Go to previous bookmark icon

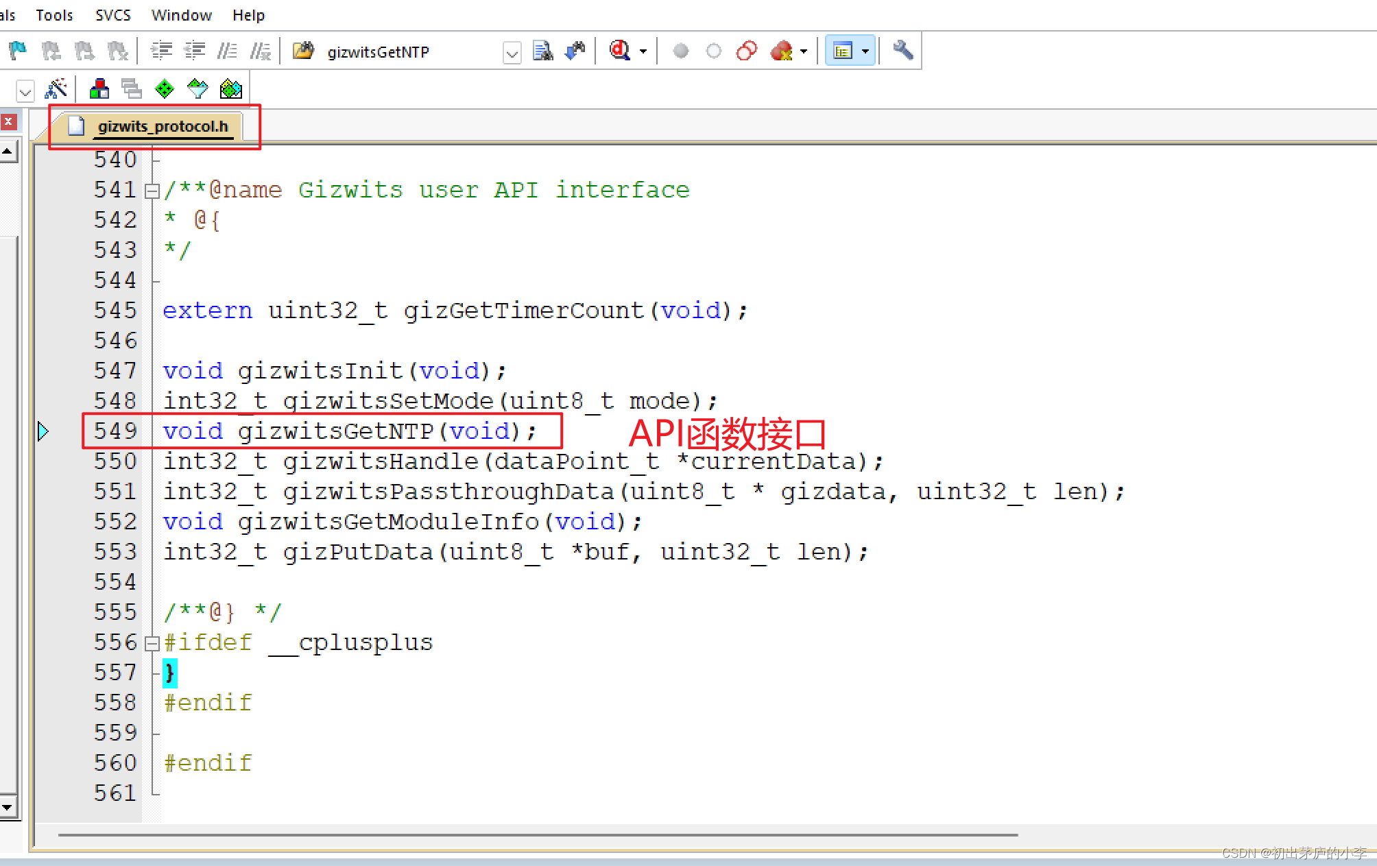click(x=51, y=51)
